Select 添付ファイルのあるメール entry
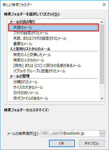This screenshot has height=150, width=109. pos(53,98)
